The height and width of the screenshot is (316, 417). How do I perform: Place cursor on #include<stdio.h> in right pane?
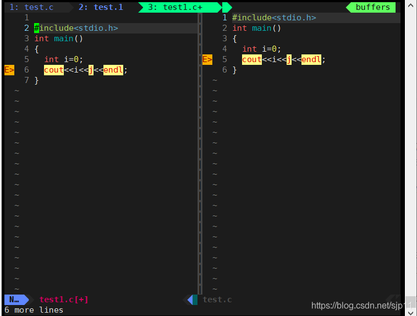(274, 18)
